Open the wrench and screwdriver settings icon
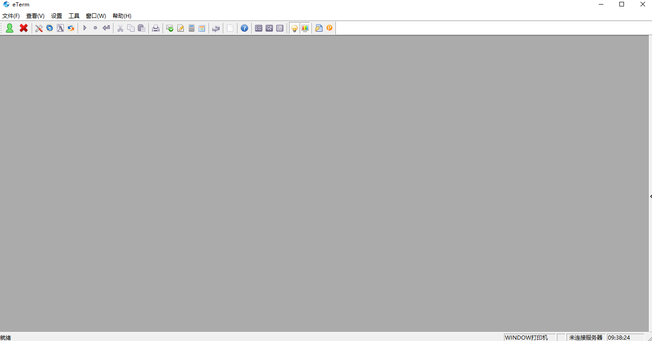 coord(39,28)
